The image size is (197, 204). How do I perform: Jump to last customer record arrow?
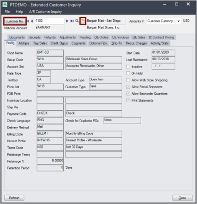tap(72, 21)
